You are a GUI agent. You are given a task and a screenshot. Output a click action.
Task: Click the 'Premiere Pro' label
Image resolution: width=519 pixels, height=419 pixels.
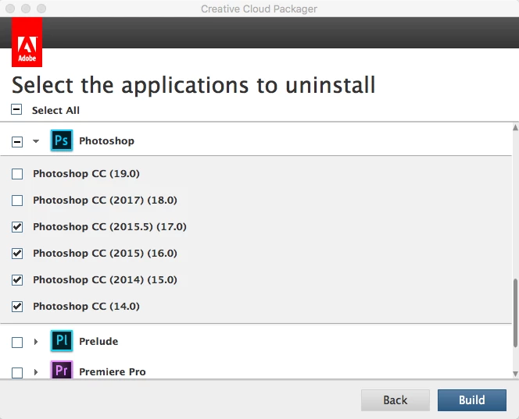click(113, 371)
